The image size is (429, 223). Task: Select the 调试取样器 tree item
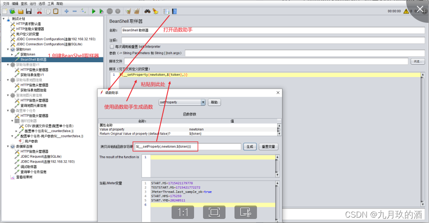click(x=28, y=167)
